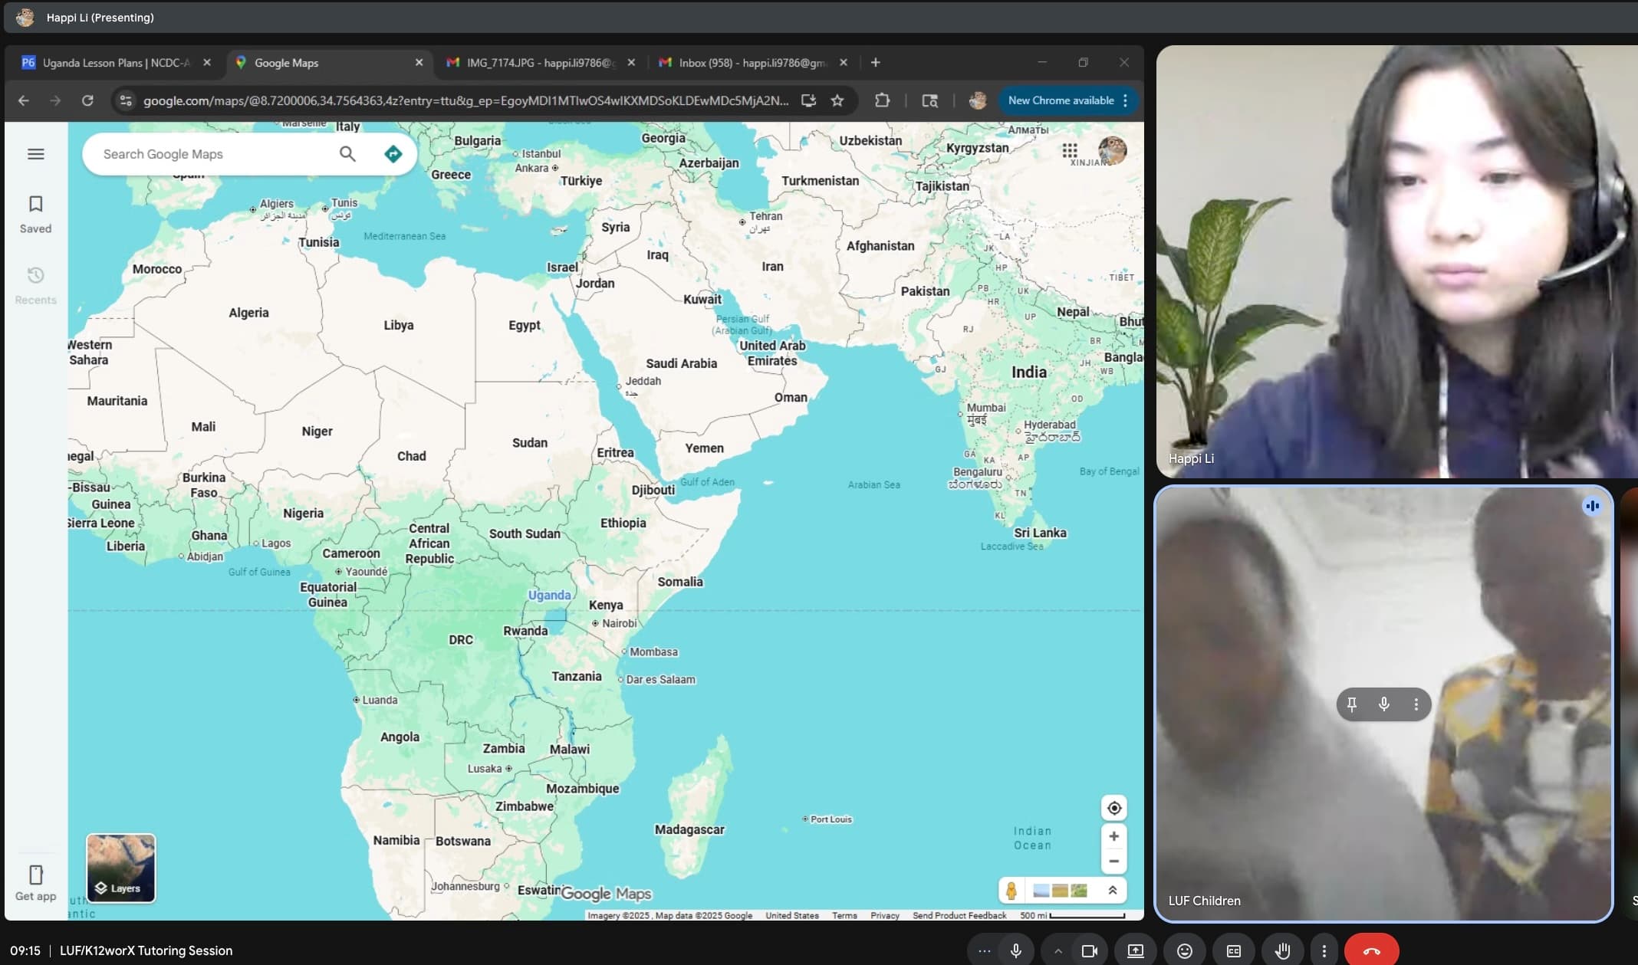The image size is (1638, 965).
Task: Open Privacy link in map footer
Action: tap(885, 915)
